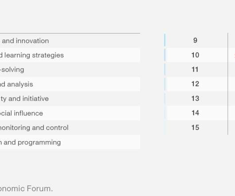Click the red marker right of rank 10
Image resolution: width=235 pixels, height=196 pixels.
pyautogui.click(x=234, y=55)
